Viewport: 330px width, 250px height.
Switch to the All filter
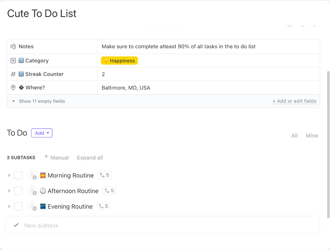point(294,136)
